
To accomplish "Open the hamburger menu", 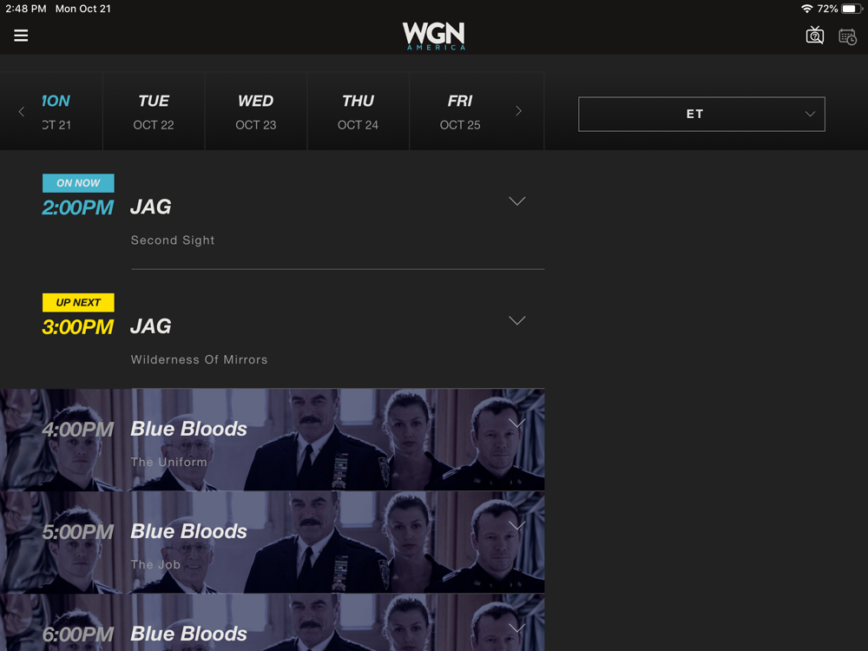I will tap(21, 36).
